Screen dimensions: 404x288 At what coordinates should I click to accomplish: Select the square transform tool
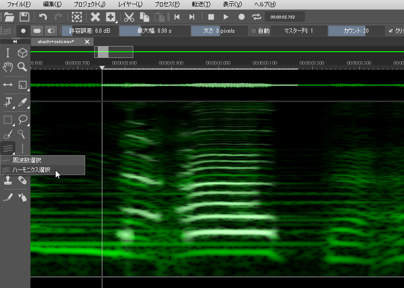[22, 85]
